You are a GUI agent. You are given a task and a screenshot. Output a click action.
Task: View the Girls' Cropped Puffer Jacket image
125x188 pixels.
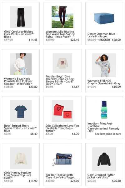(x=104, y=159)
